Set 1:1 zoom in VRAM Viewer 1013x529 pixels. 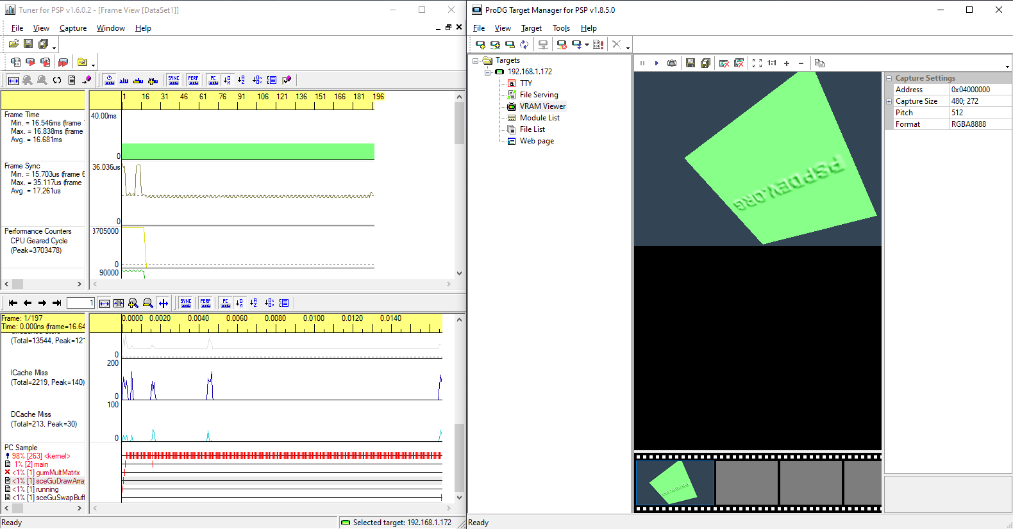tap(772, 63)
